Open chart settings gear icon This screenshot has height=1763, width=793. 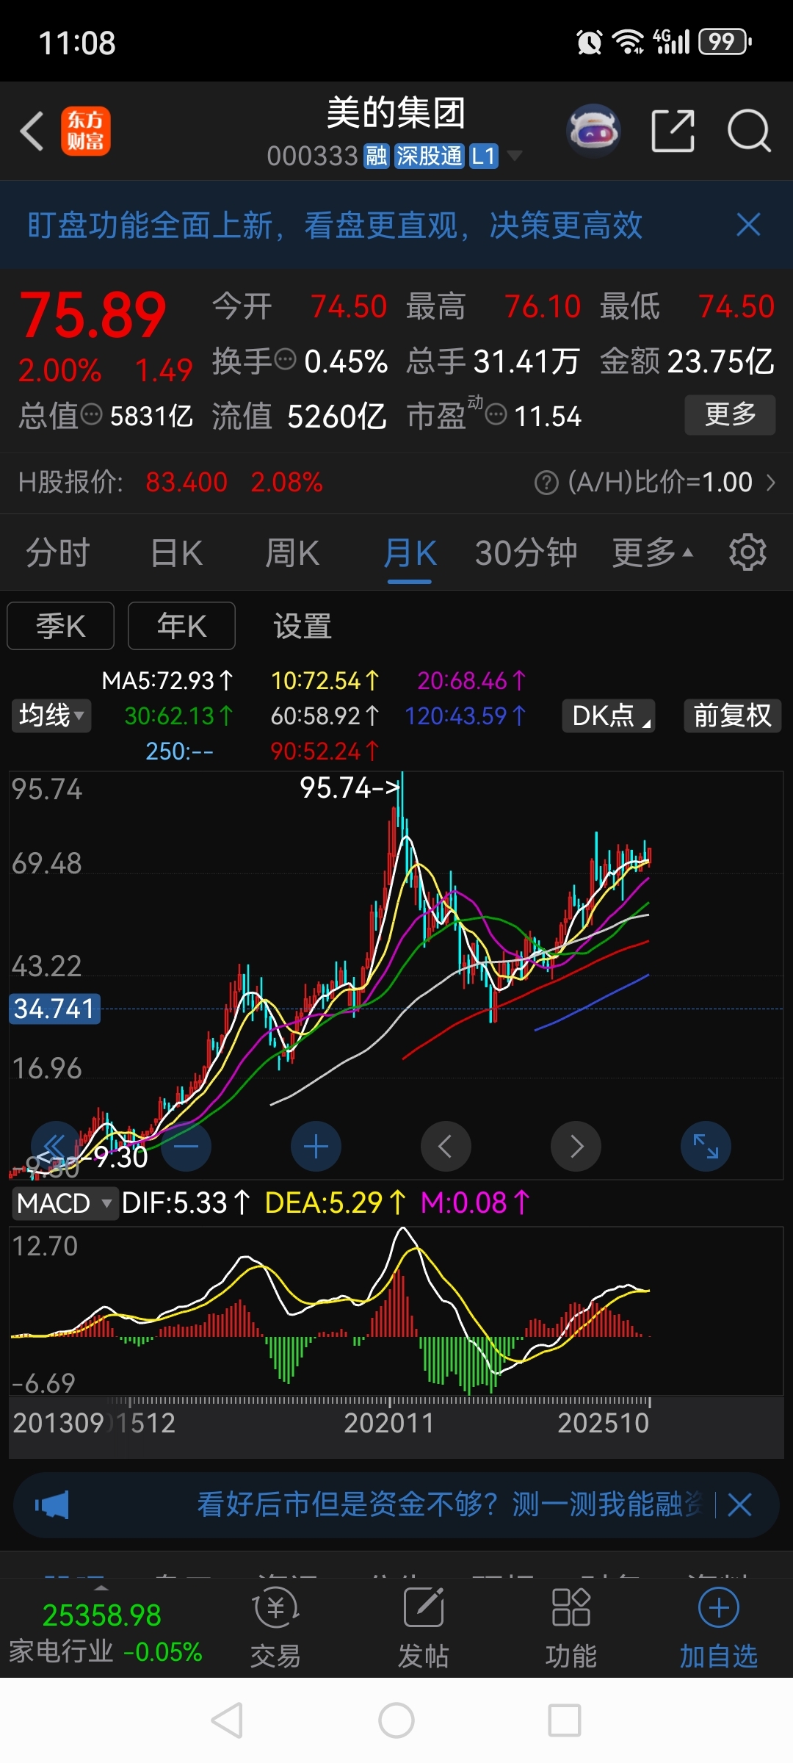coord(747,552)
